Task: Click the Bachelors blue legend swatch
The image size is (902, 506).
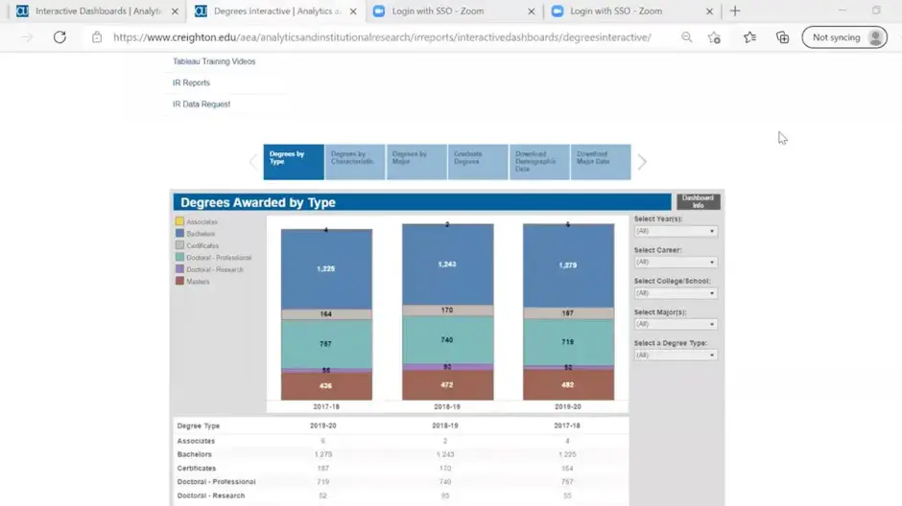Action: (x=179, y=234)
